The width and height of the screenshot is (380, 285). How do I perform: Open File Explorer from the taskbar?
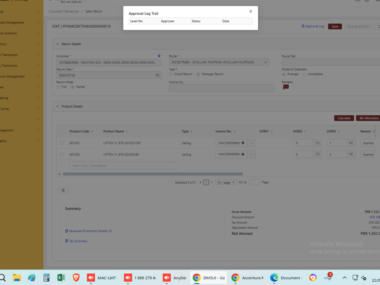[17, 278]
